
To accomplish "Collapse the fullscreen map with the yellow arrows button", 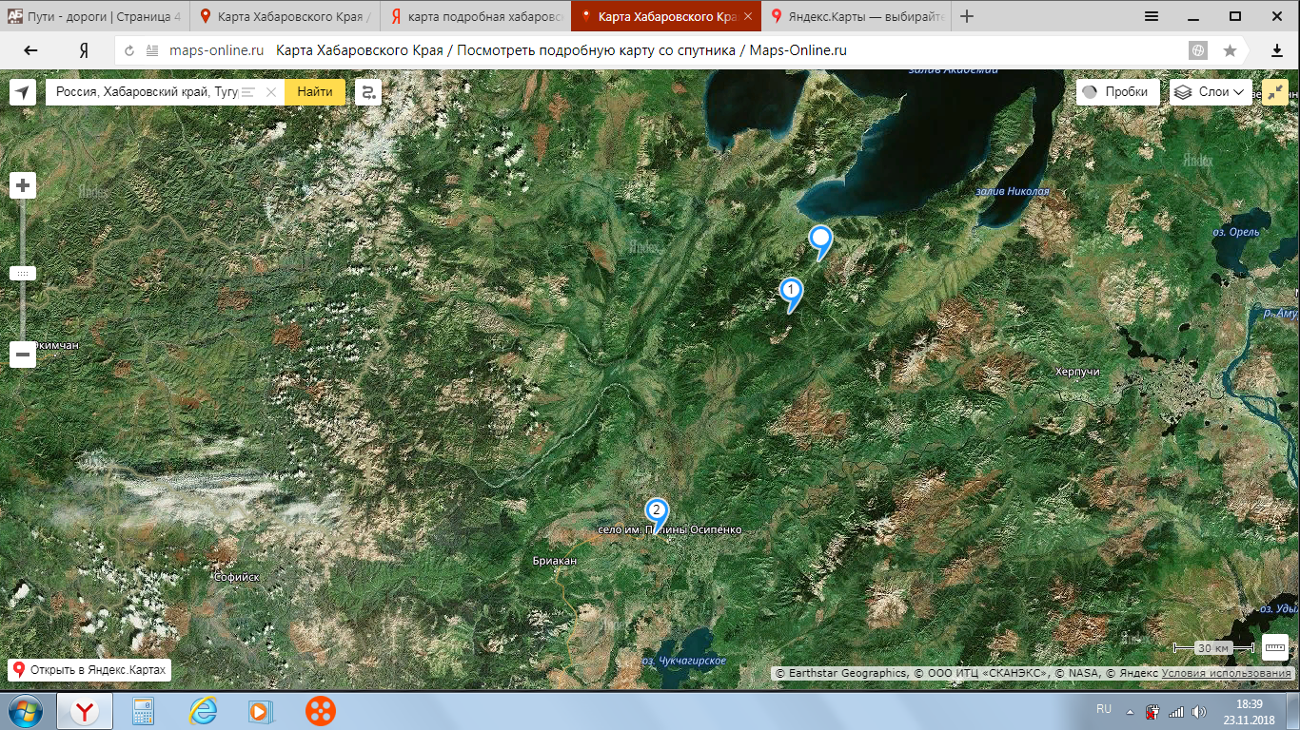I will pyautogui.click(x=1275, y=92).
